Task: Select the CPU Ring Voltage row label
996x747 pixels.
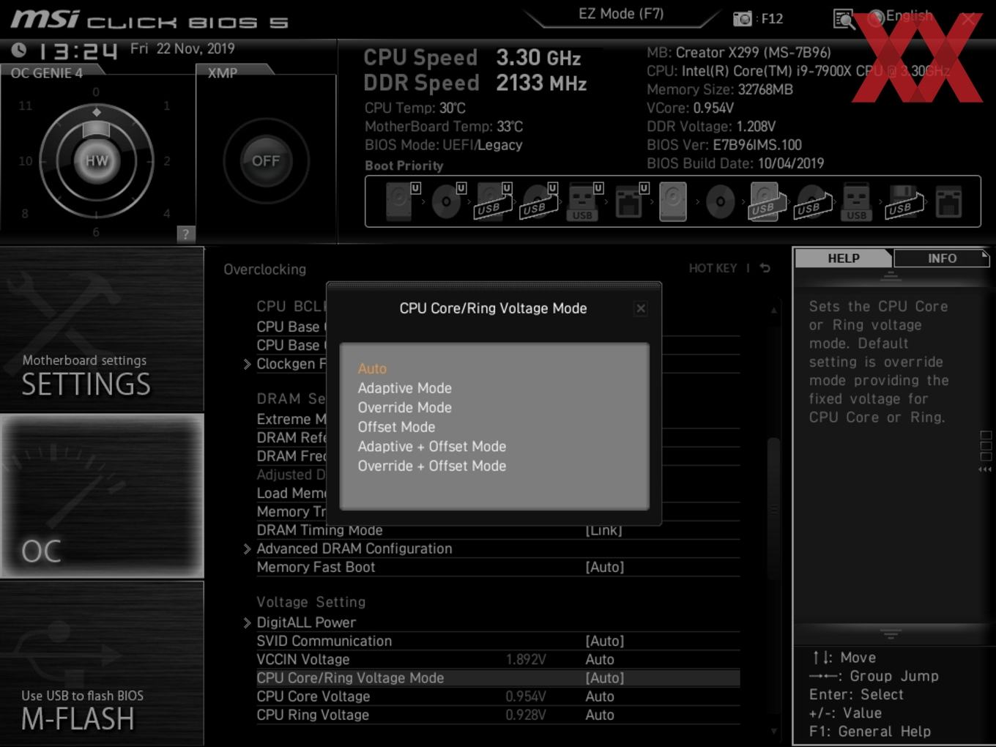Action: pos(313,715)
